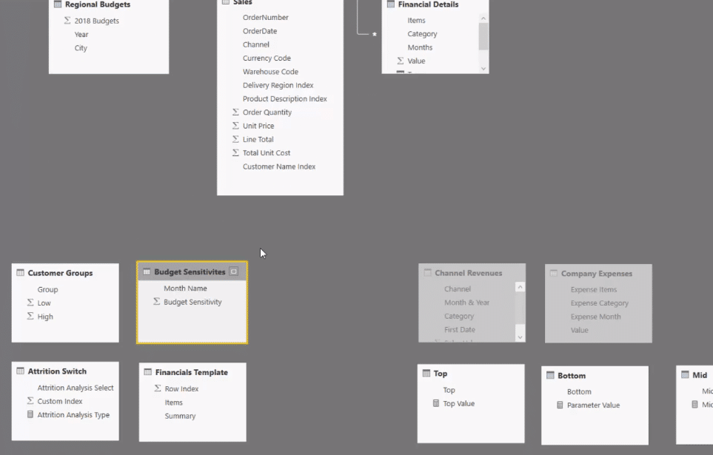Click the Company Expenses table icon

553,273
